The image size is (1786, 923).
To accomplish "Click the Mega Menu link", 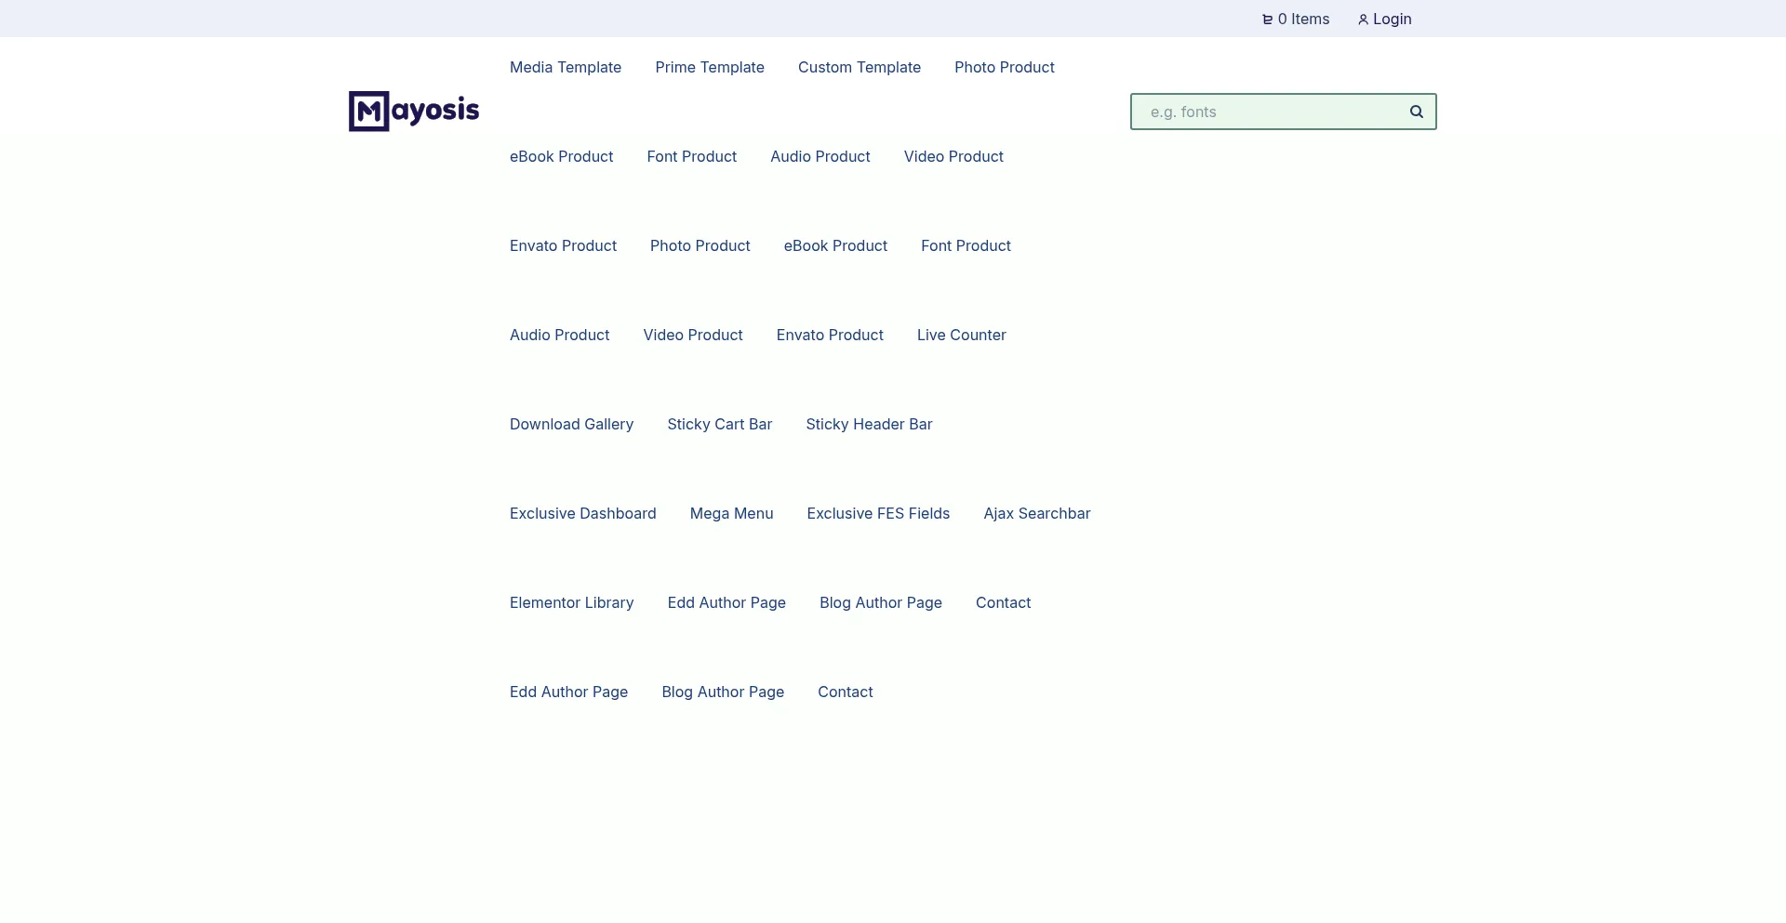I will coord(731,513).
